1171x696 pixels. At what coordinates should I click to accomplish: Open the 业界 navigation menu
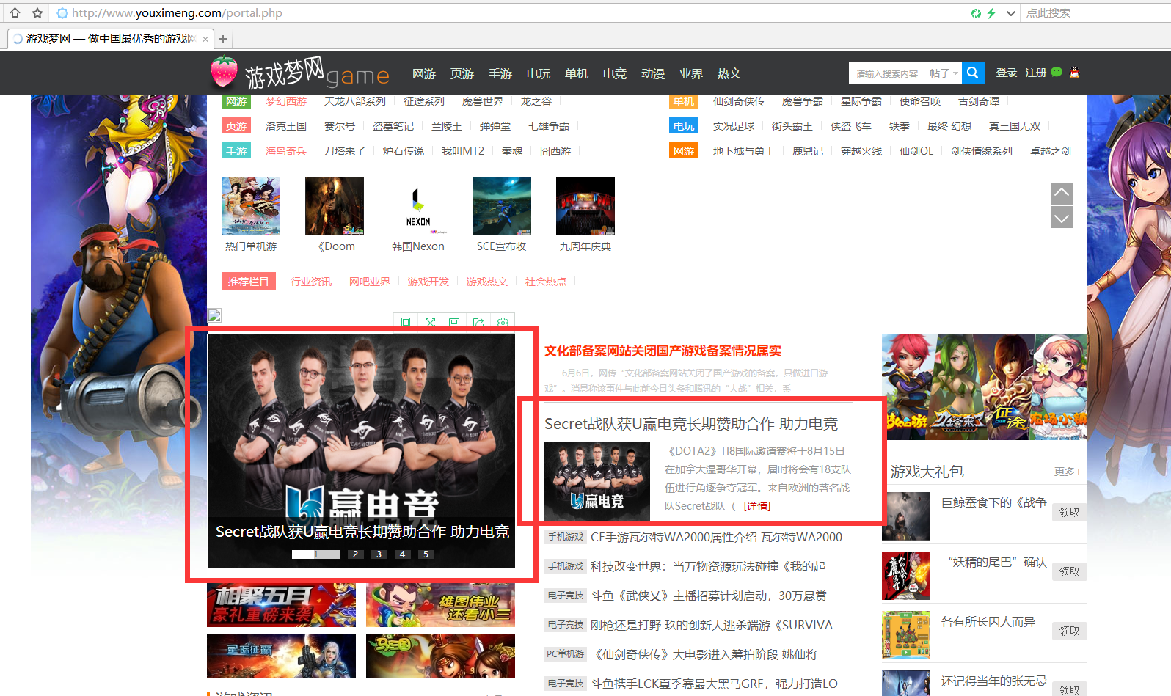click(x=690, y=73)
